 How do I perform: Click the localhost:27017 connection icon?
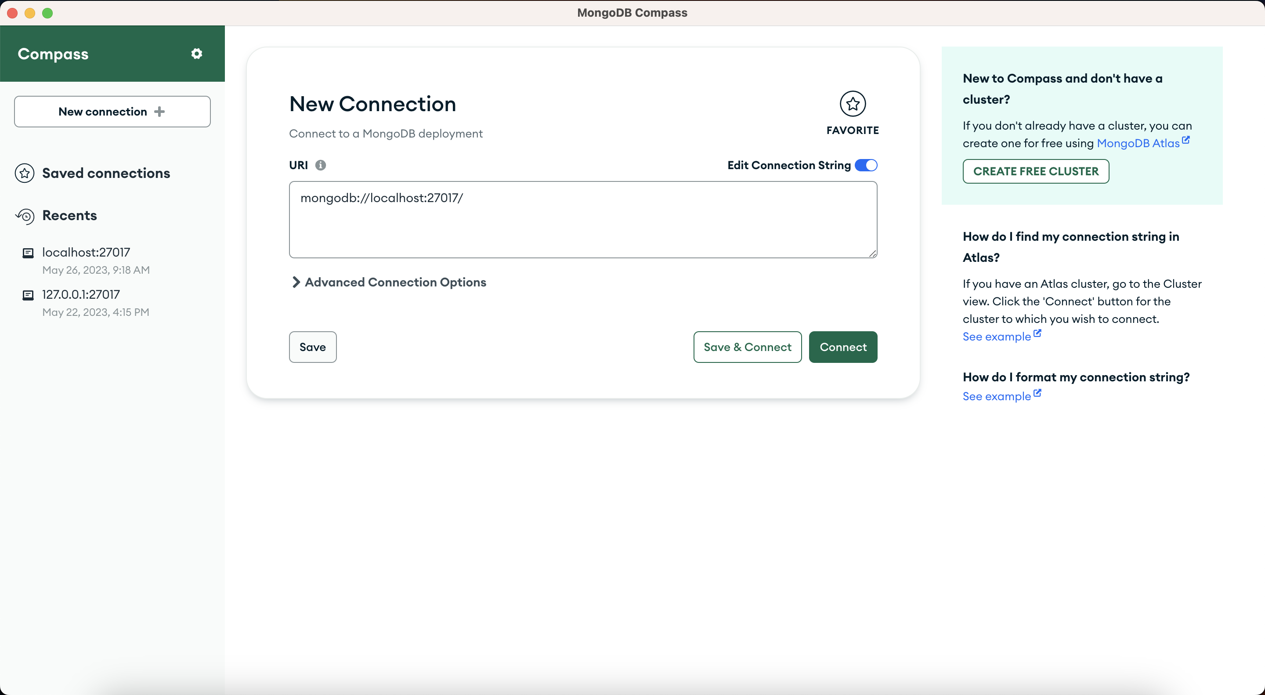coord(28,253)
